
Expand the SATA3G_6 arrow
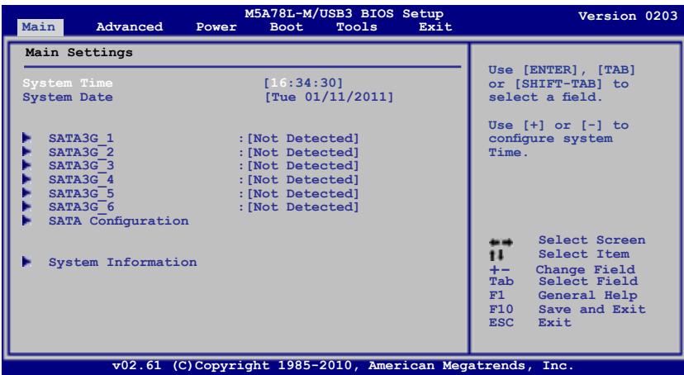click(27, 206)
